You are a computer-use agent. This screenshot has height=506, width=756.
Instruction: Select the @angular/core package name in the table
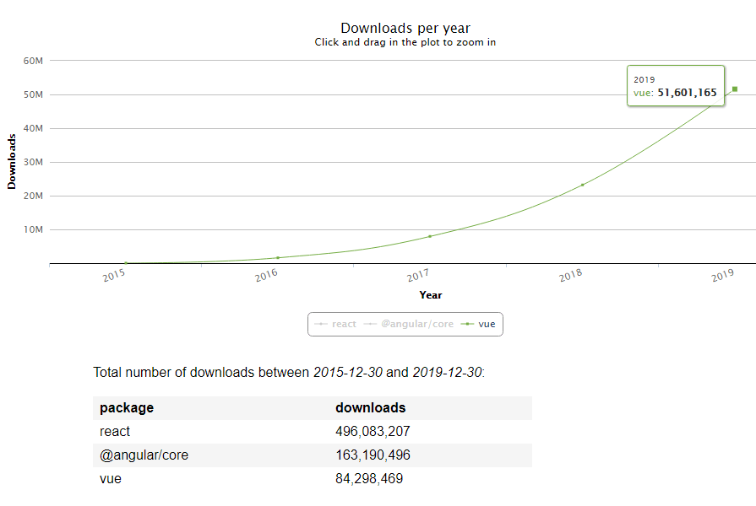point(144,455)
